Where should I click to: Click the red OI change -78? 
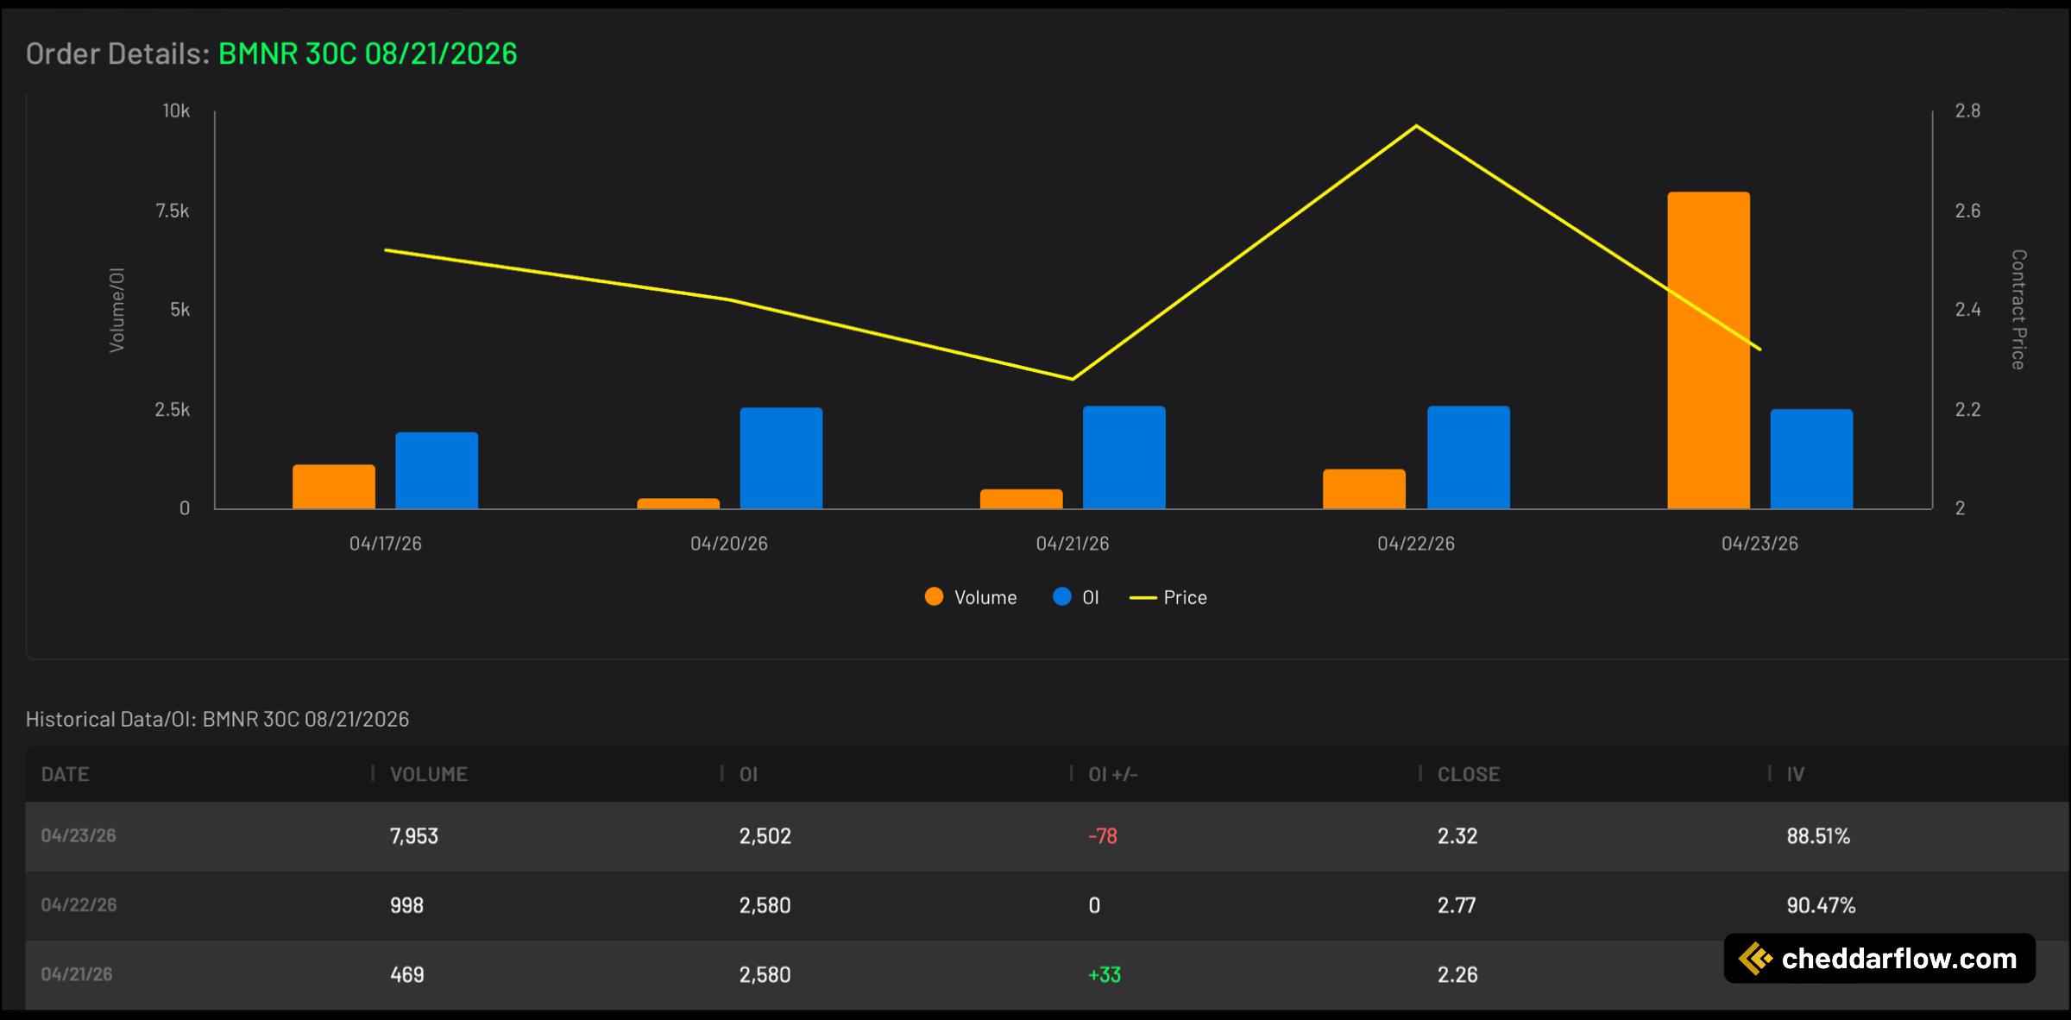(1103, 835)
